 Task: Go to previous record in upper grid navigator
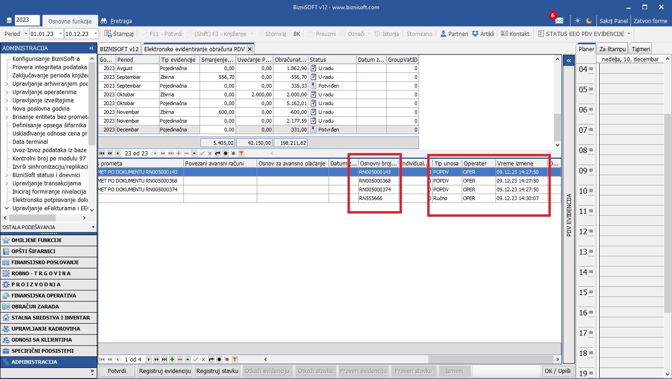tap(118, 154)
